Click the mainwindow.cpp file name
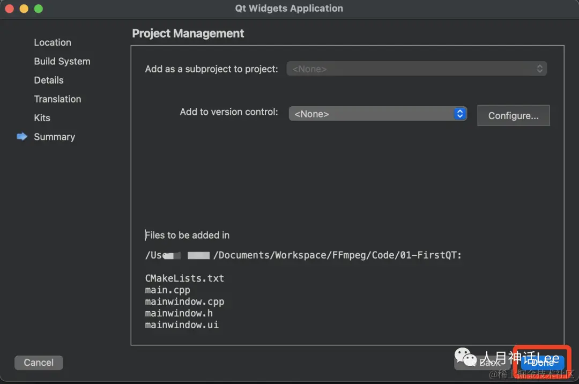The height and width of the screenshot is (384, 579). (184, 301)
